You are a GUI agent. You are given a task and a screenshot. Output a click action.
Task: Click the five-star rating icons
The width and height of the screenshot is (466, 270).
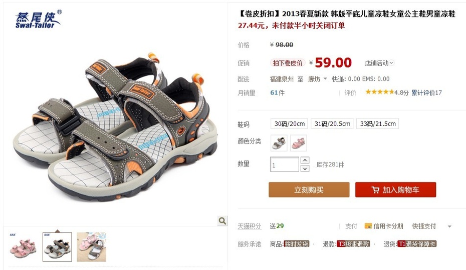379,92
